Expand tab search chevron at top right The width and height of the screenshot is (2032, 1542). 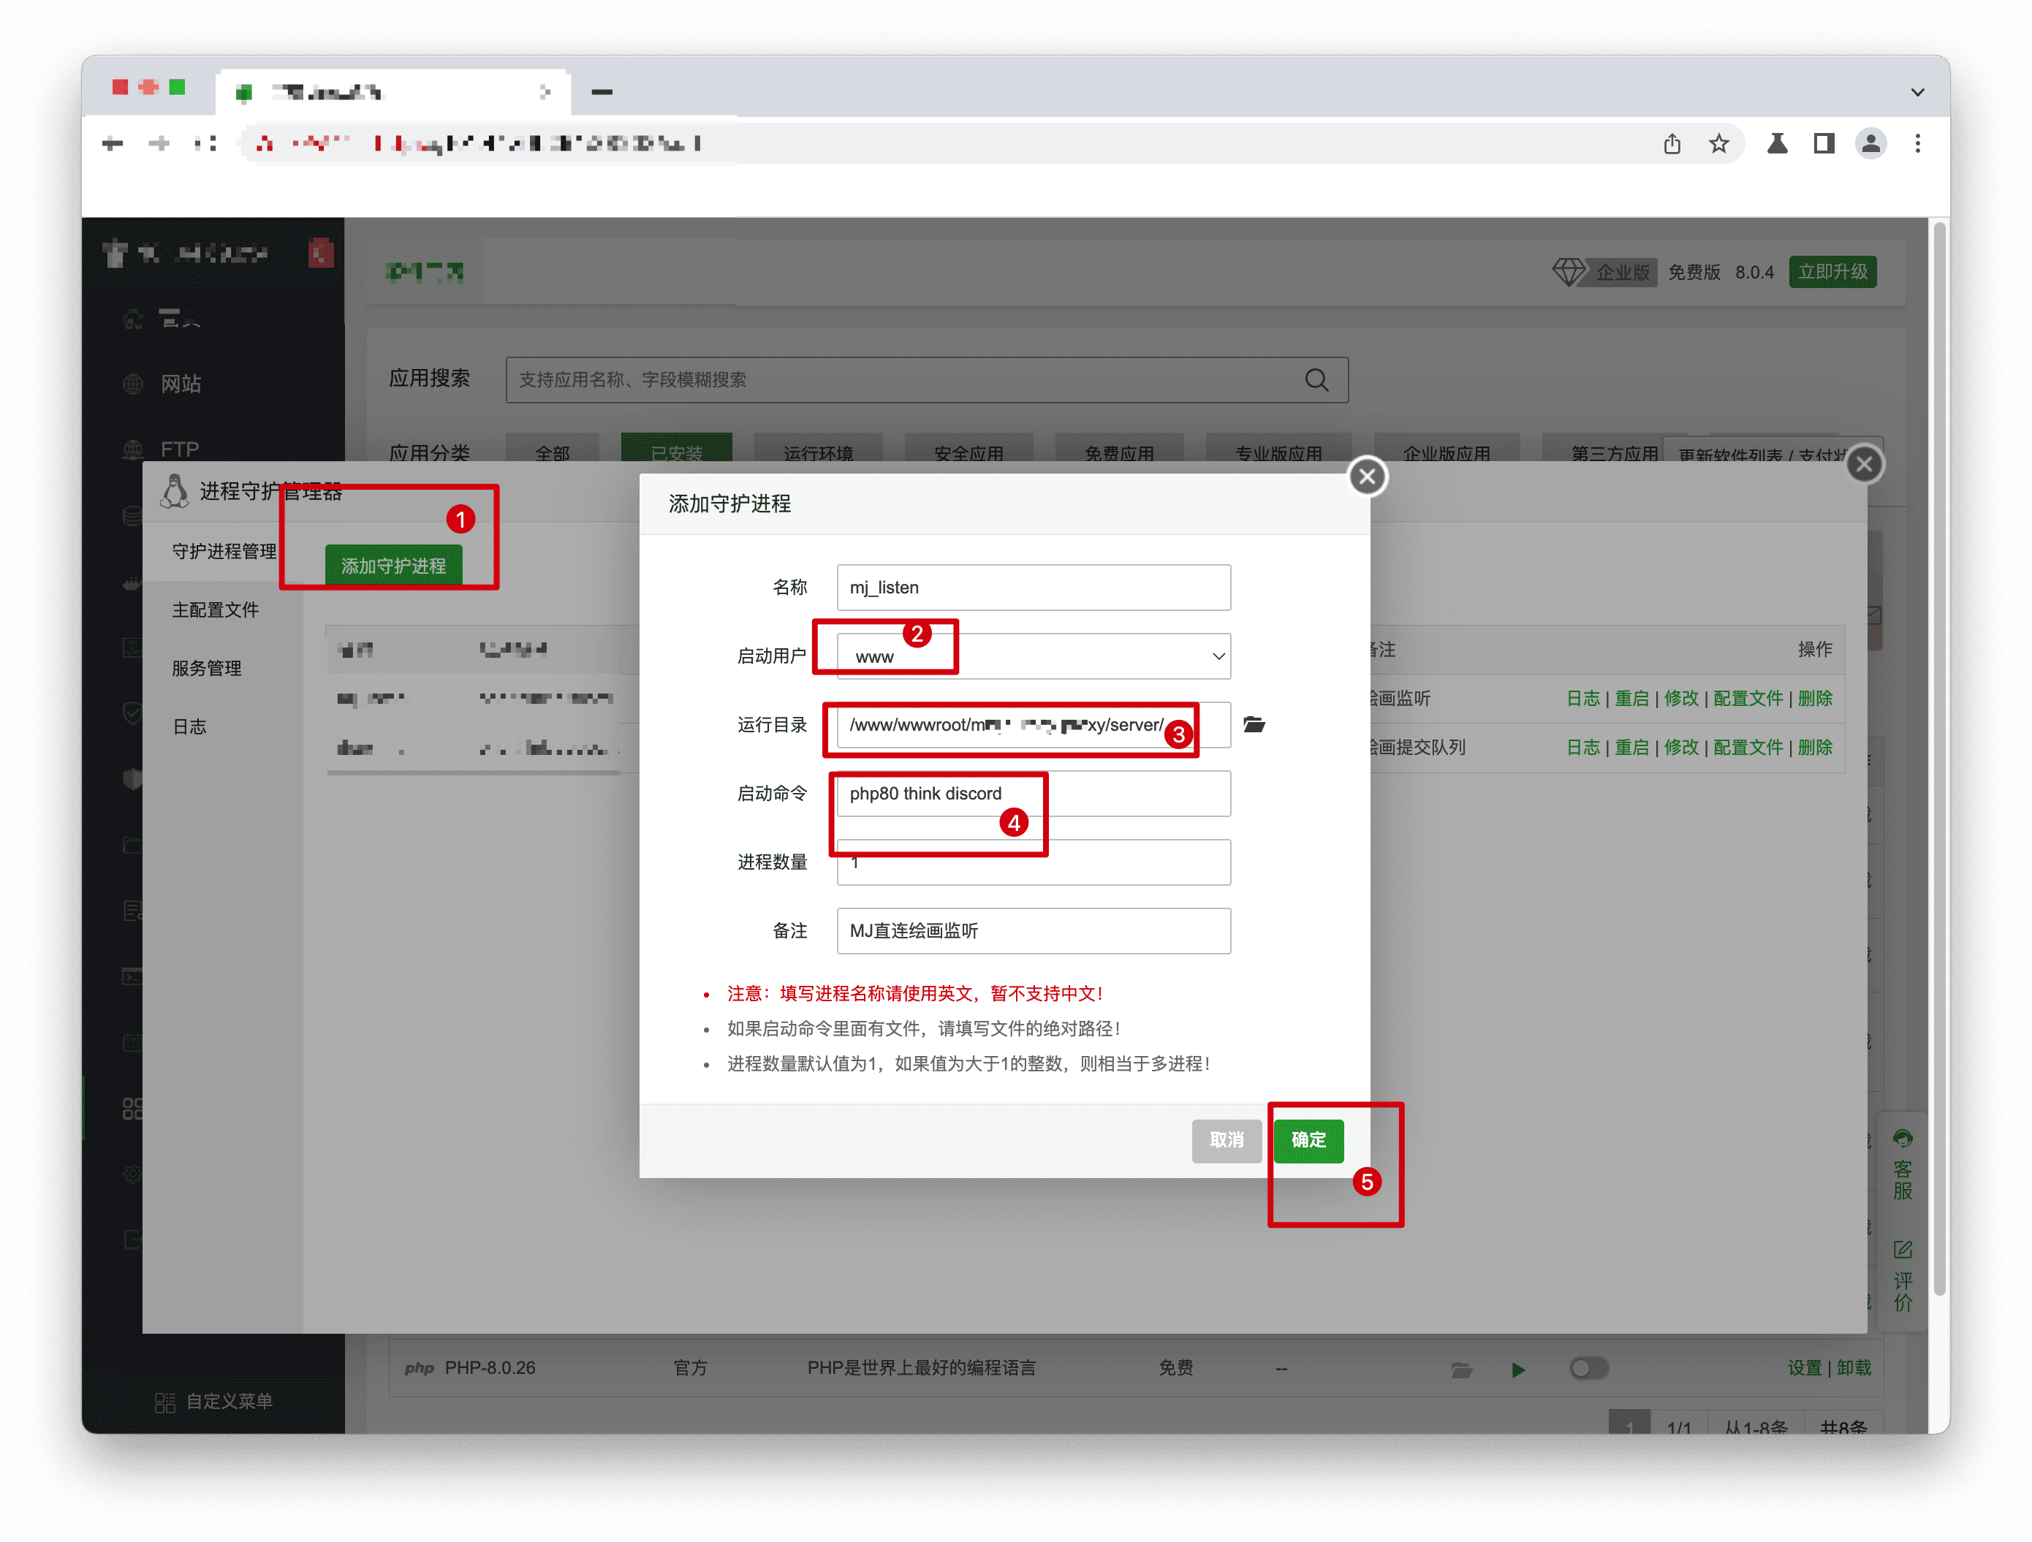(x=1917, y=92)
